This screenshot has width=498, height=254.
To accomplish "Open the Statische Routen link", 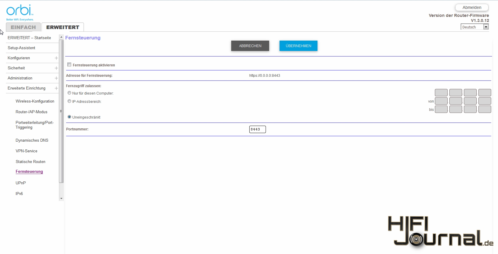I will pos(31,162).
